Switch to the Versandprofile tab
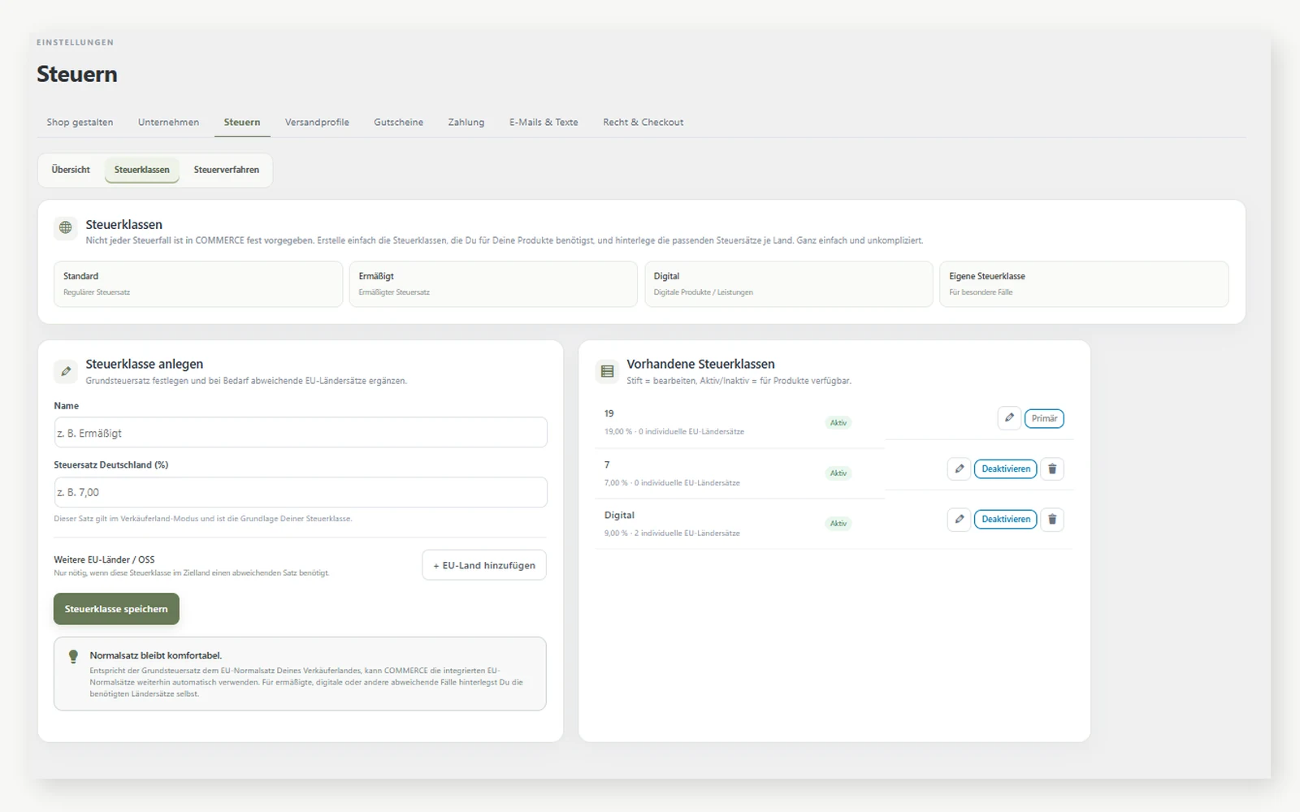Viewport: 1300px width, 812px height. coord(317,122)
